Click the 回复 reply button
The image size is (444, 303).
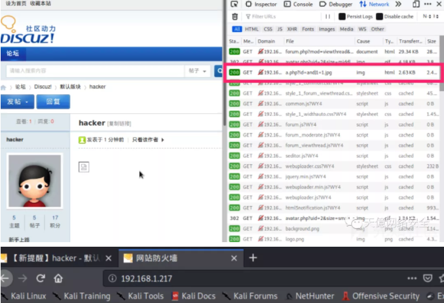click(52, 102)
